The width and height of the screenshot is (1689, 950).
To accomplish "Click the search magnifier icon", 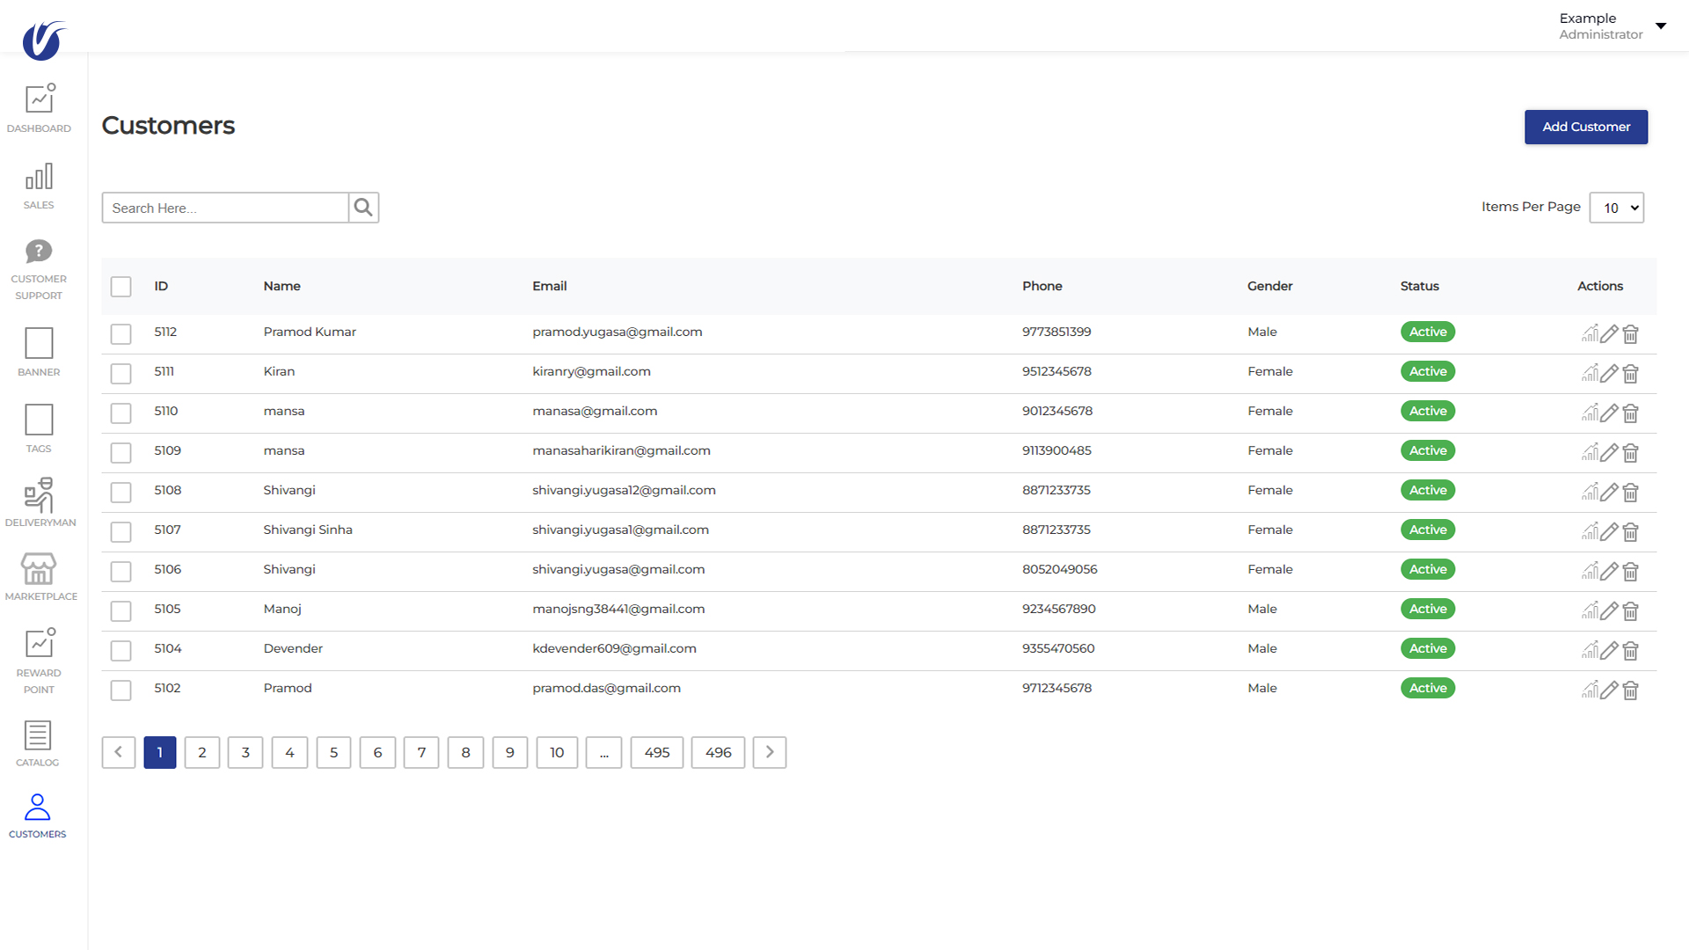I will pos(363,208).
